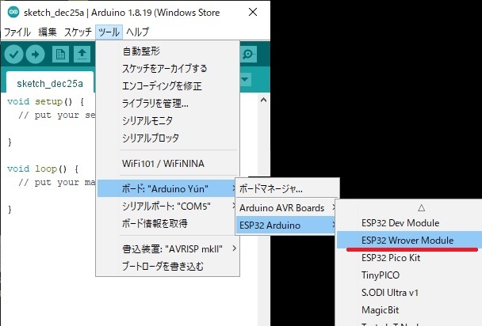Screen dimensions: 482x326
Task: Select the sketch_dec25a tab
Action: point(50,83)
